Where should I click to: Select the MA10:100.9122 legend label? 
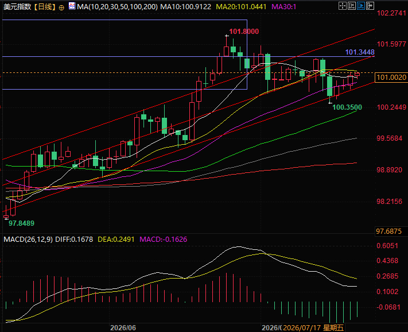185,6
